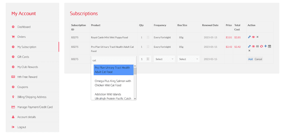Pause the Pro Plan Urinary subscription
Image resolution: width=284 pixels, height=135 pixels.
[257, 47]
